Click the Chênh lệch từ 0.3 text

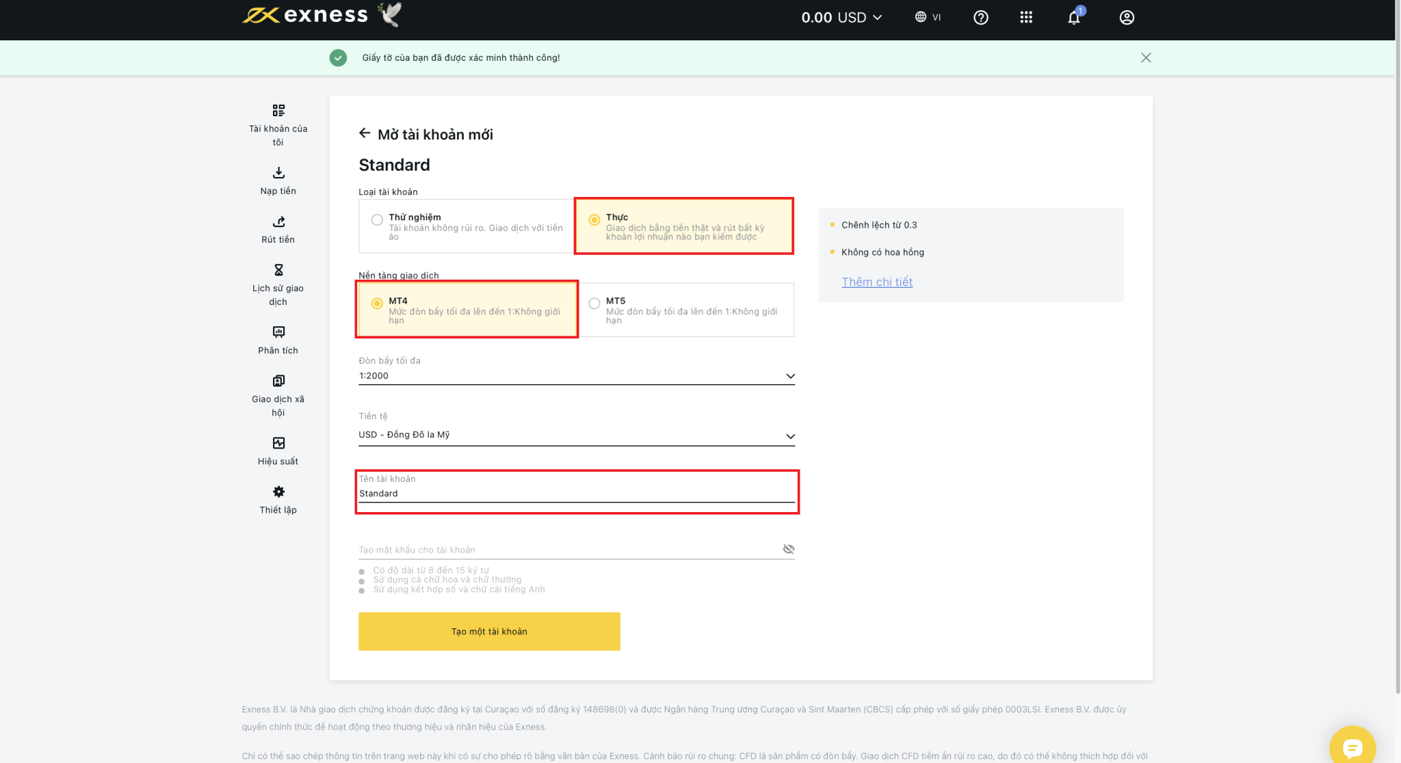point(879,225)
